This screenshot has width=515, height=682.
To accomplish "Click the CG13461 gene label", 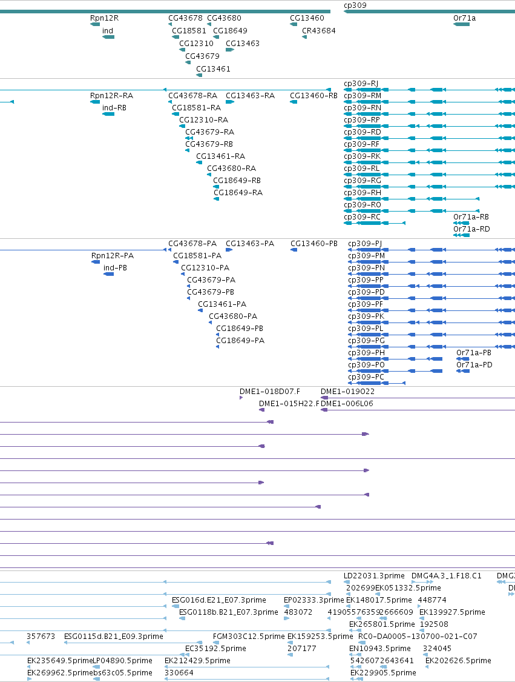I will (213, 69).
